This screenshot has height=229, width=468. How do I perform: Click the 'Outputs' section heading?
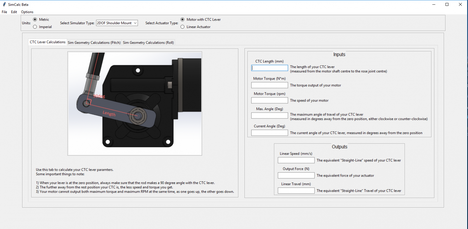pos(340,147)
